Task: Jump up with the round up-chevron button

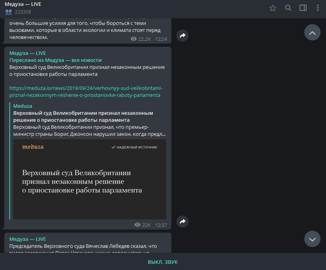Action: pos(312,32)
